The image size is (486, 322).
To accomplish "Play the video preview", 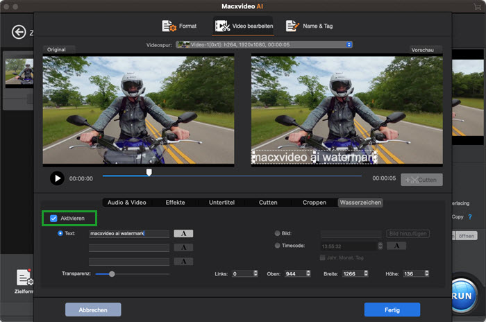I will click(57, 178).
